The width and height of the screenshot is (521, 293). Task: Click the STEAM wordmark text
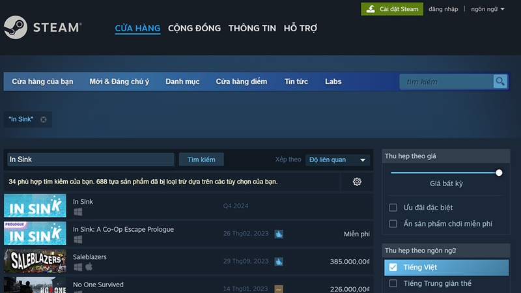(57, 27)
